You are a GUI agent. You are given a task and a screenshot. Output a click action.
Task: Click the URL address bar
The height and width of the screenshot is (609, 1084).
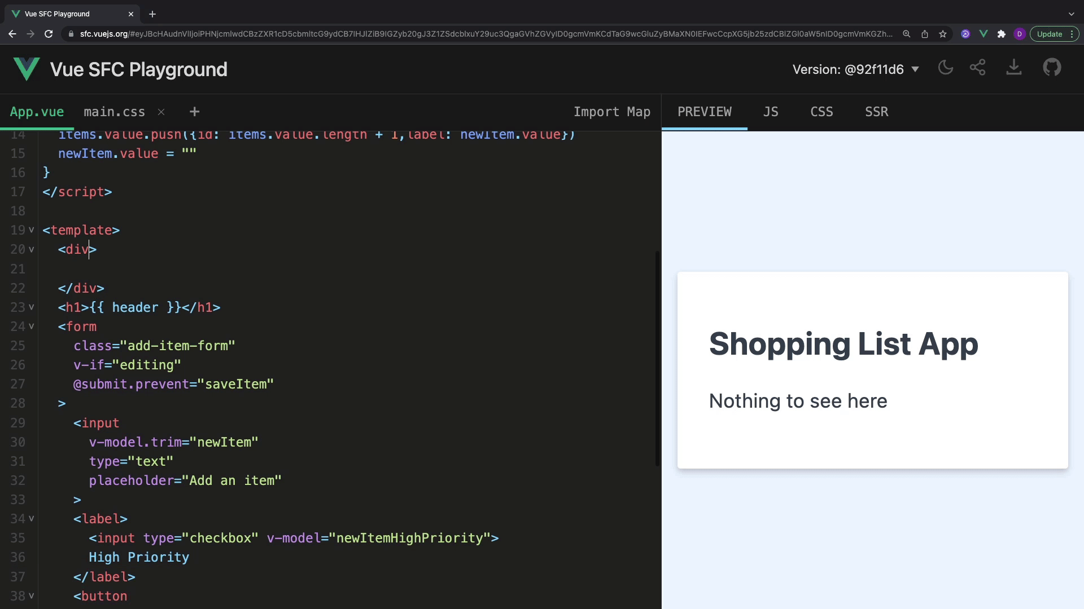(x=486, y=34)
